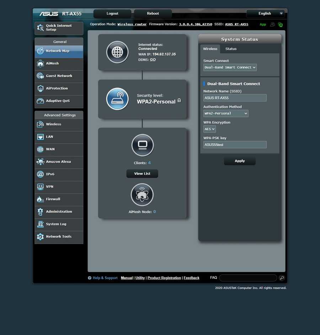Click the FAQ search magnifier icon
This screenshot has width=320, height=335.
tap(282, 278)
